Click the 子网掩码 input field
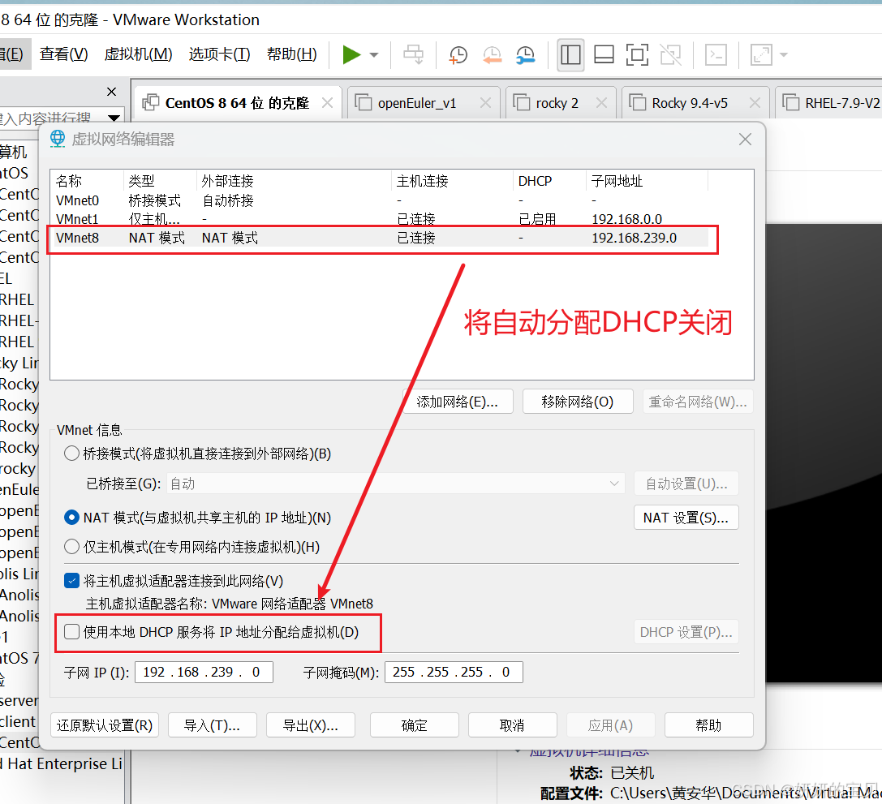 point(454,672)
